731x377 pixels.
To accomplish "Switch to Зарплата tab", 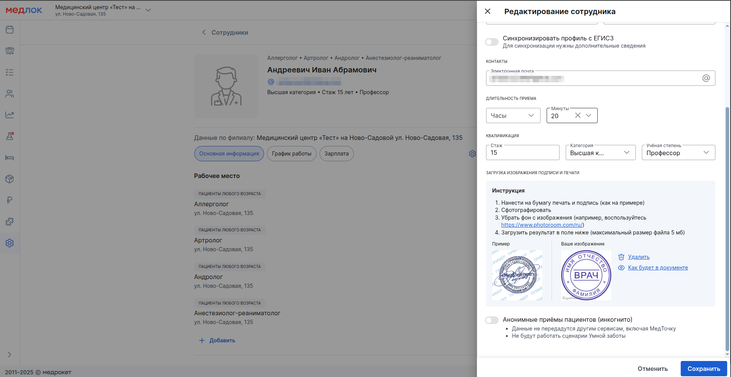I will coord(336,154).
